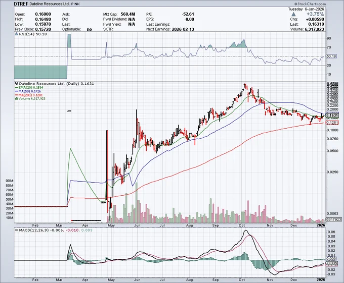This screenshot has width=344, height=283.
Task: Click the 30 level on RSI axis
Action: click(329, 66)
